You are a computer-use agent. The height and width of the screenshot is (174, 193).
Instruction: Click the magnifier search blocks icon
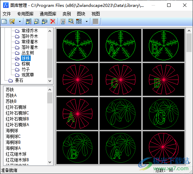[x=71, y=21]
